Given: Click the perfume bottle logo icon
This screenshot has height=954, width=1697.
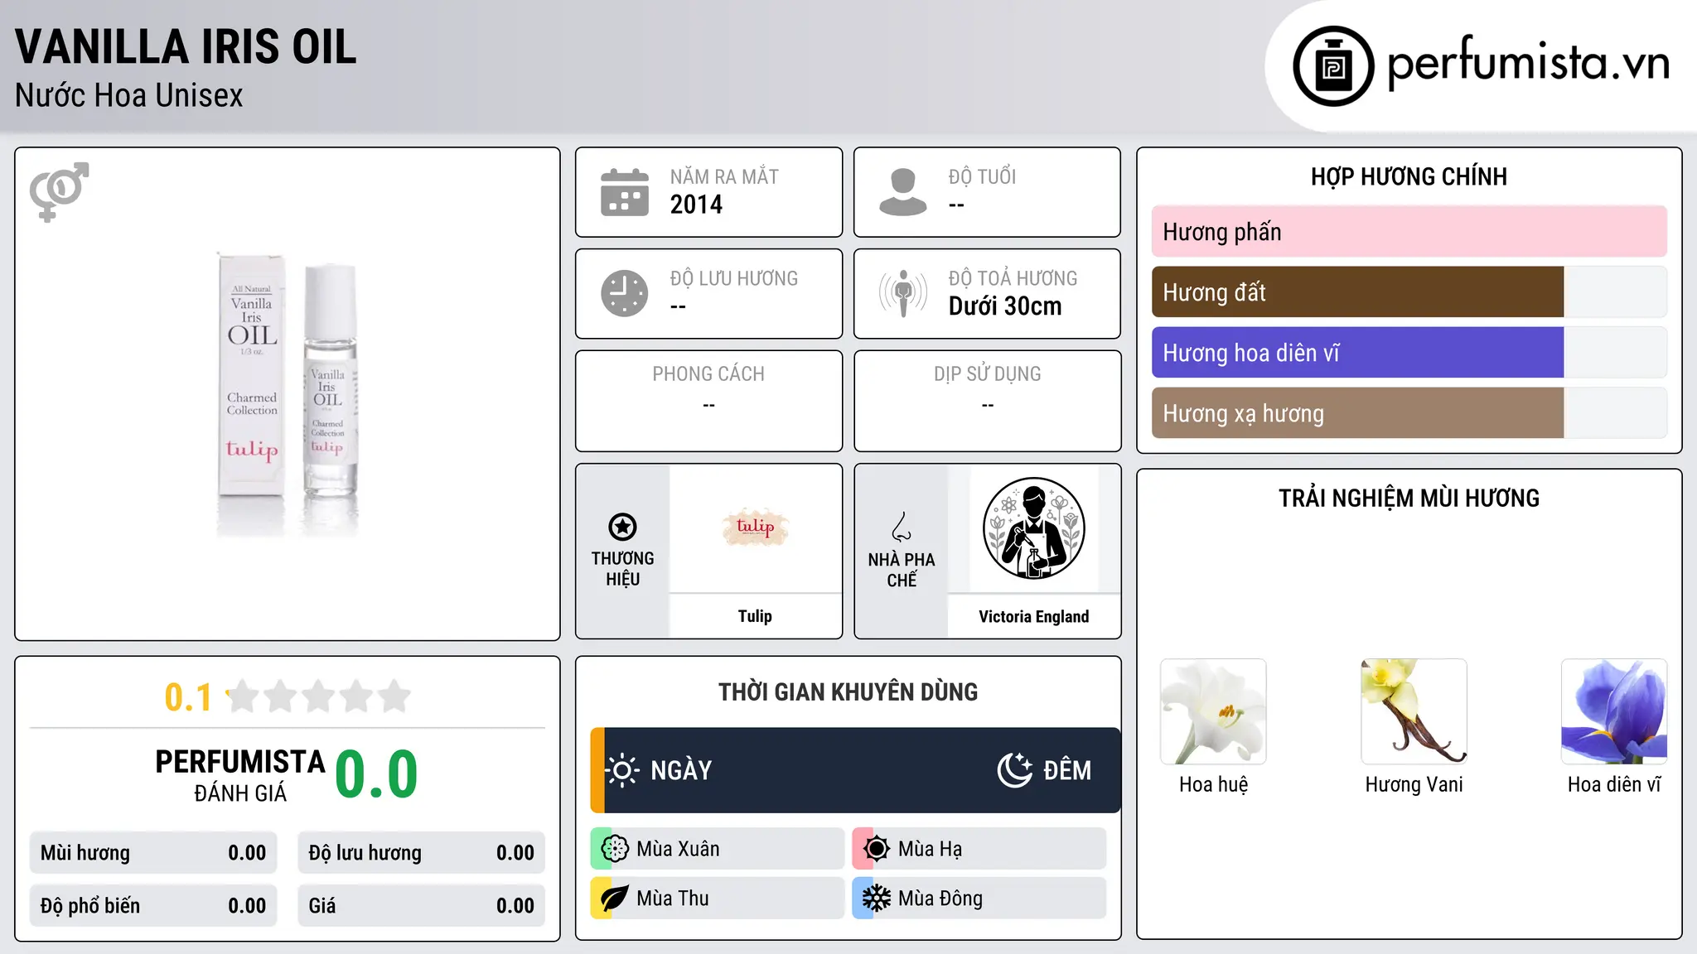Looking at the screenshot, I should [1333, 66].
